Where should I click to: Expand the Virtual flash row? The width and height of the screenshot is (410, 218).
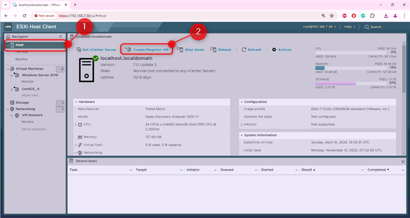pos(76,145)
